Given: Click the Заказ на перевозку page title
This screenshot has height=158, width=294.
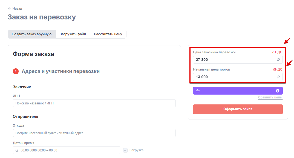Looking at the screenshot, I should (x=42, y=17).
